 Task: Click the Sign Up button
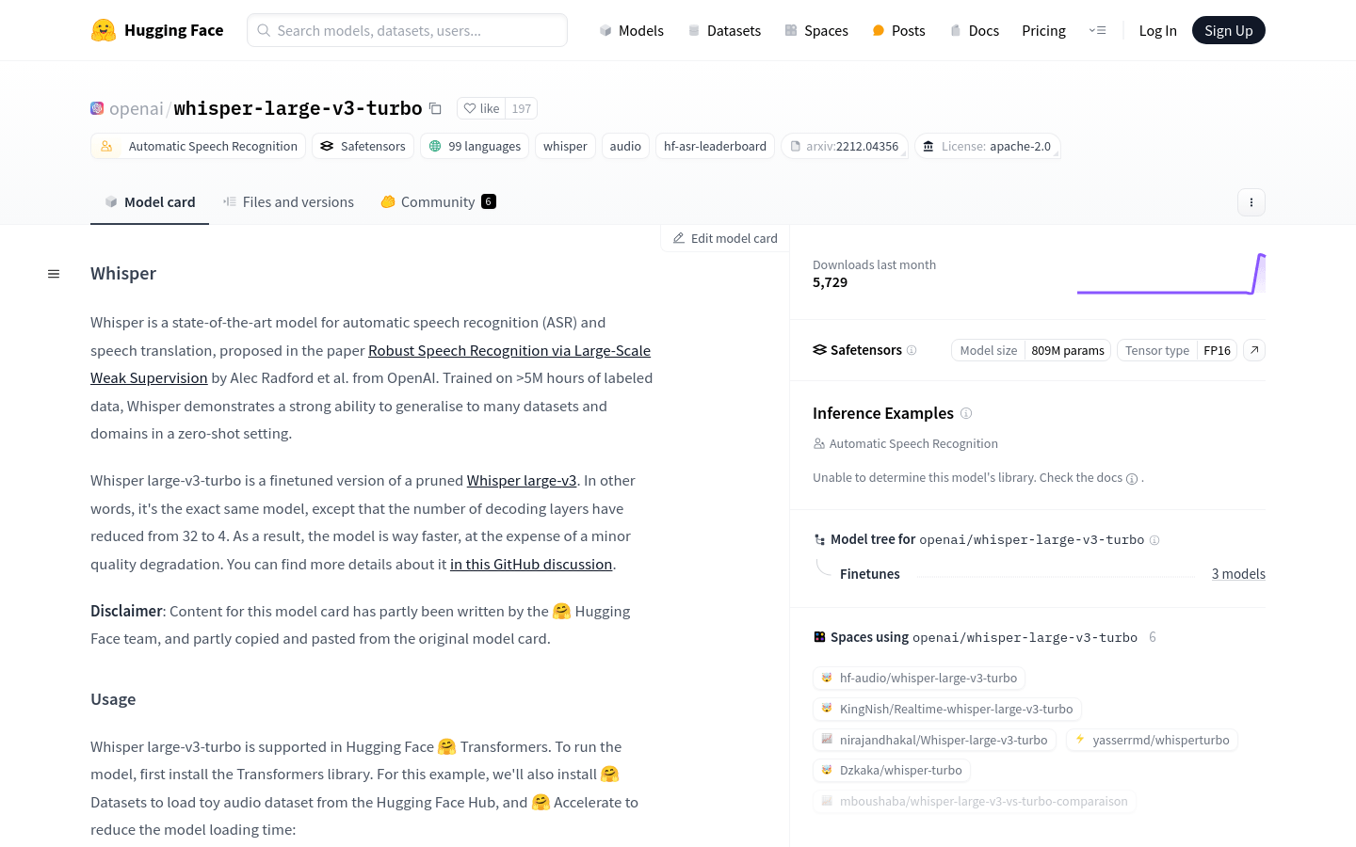(1228, 30)
